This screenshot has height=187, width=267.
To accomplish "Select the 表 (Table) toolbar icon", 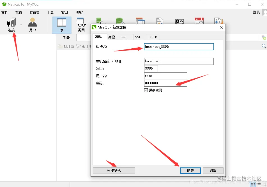I will point(62,25).
